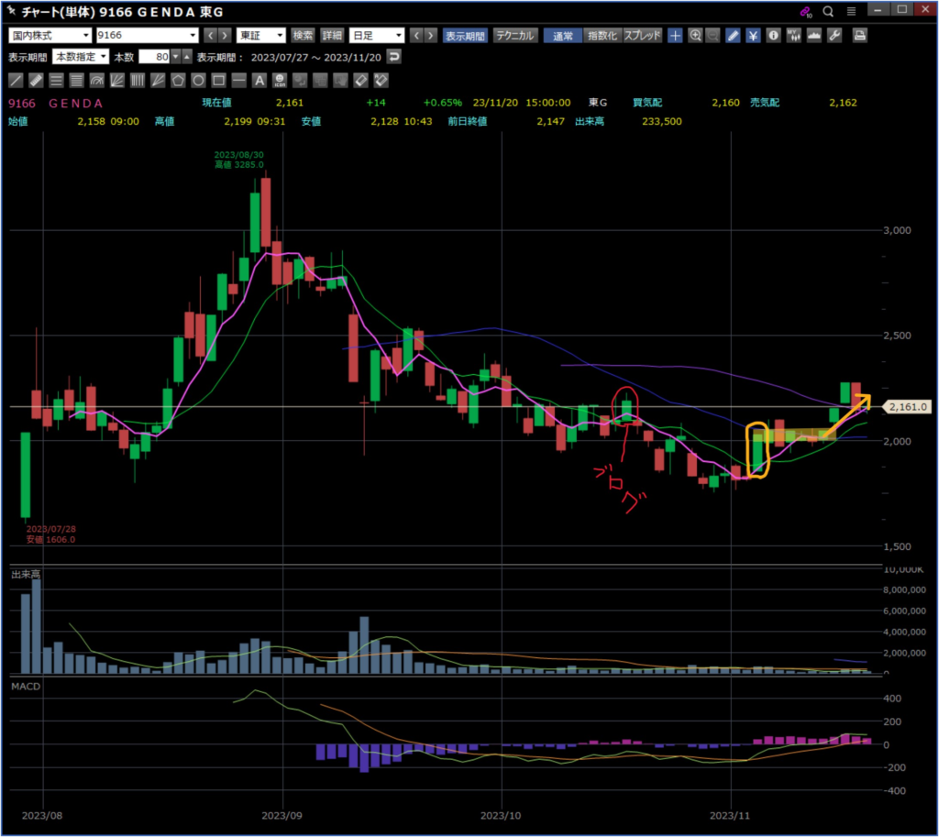Expand the 日足 timeframe dropdown
The width and height of the screenshot is (939, 837).
376,36
